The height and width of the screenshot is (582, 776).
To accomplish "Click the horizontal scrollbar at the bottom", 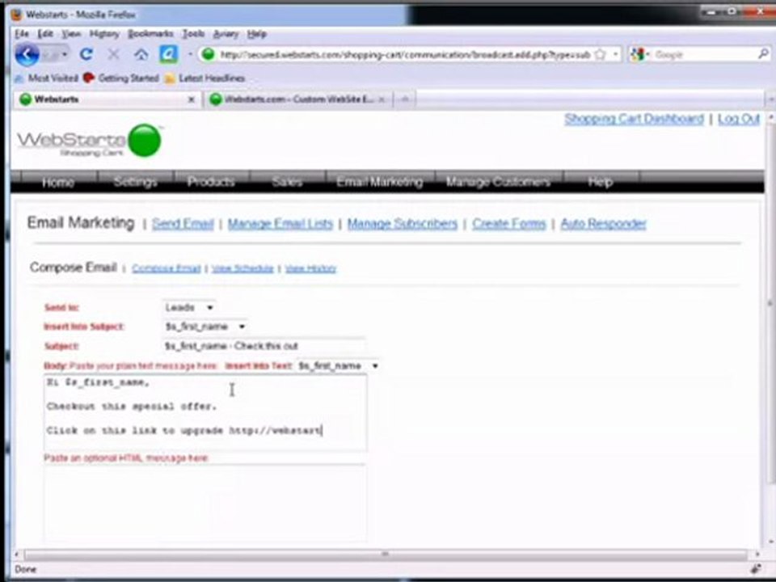I will point(386,555).
